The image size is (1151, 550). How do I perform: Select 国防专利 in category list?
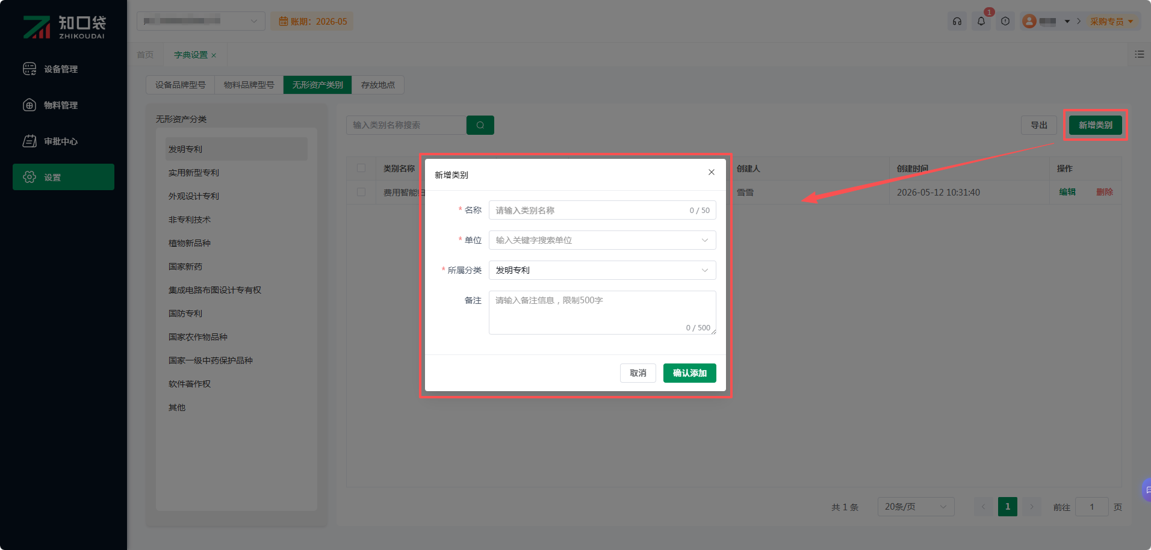(x=236, y=314)
